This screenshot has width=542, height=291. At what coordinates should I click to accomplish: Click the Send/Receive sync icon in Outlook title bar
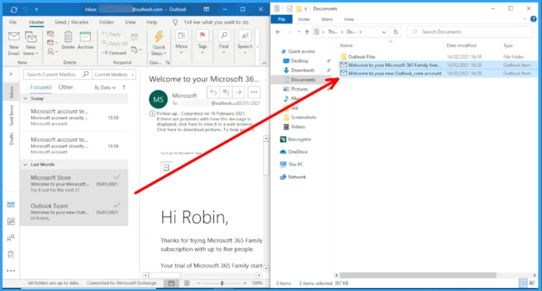(14, 10)
